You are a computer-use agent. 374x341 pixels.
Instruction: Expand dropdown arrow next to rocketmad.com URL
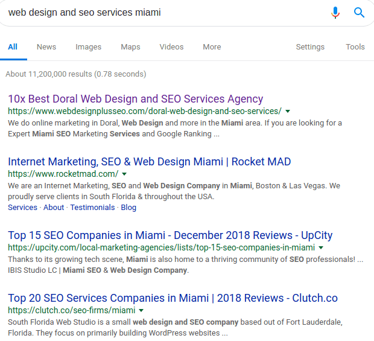124,174
